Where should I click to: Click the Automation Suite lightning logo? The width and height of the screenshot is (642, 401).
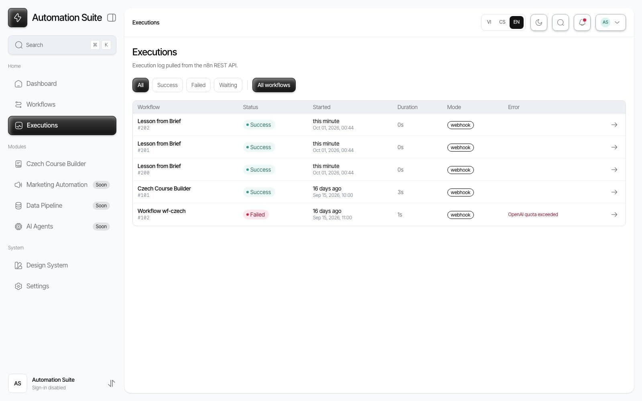[18, 18]
